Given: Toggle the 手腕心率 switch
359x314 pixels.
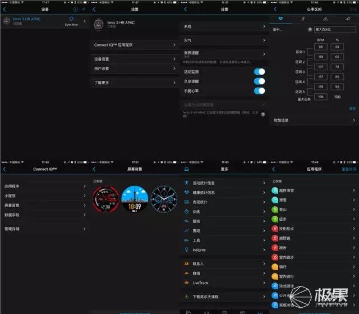Looking at the screenshot, I should [259, 91].
